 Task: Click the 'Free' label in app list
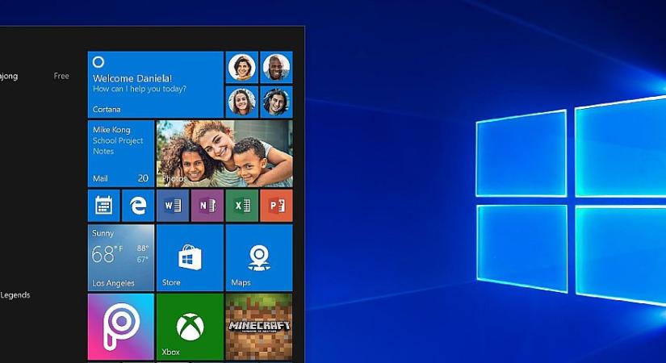61,76
